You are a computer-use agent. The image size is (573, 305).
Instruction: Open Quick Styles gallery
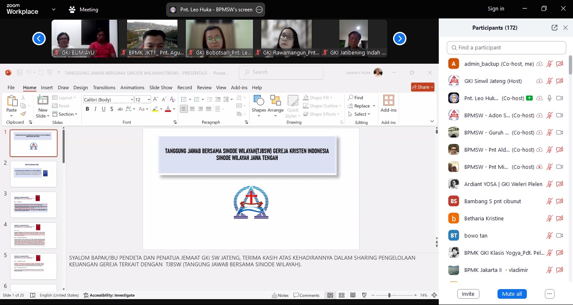(x=292, y=106)
